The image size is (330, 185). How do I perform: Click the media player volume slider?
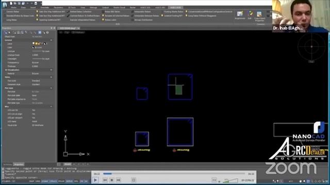[x=230, y=180]
